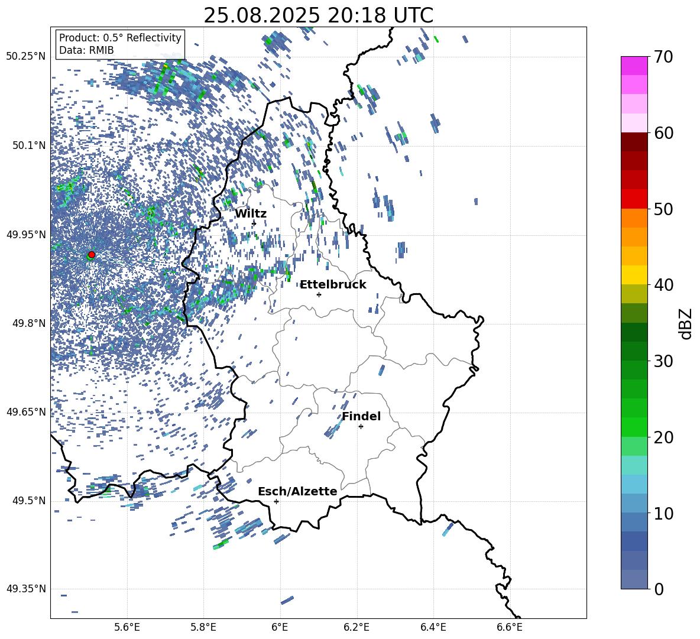This screenshot has width=700, height=639.
Task: Click the 49.5°N latitude label
Action: coord(29,501)
